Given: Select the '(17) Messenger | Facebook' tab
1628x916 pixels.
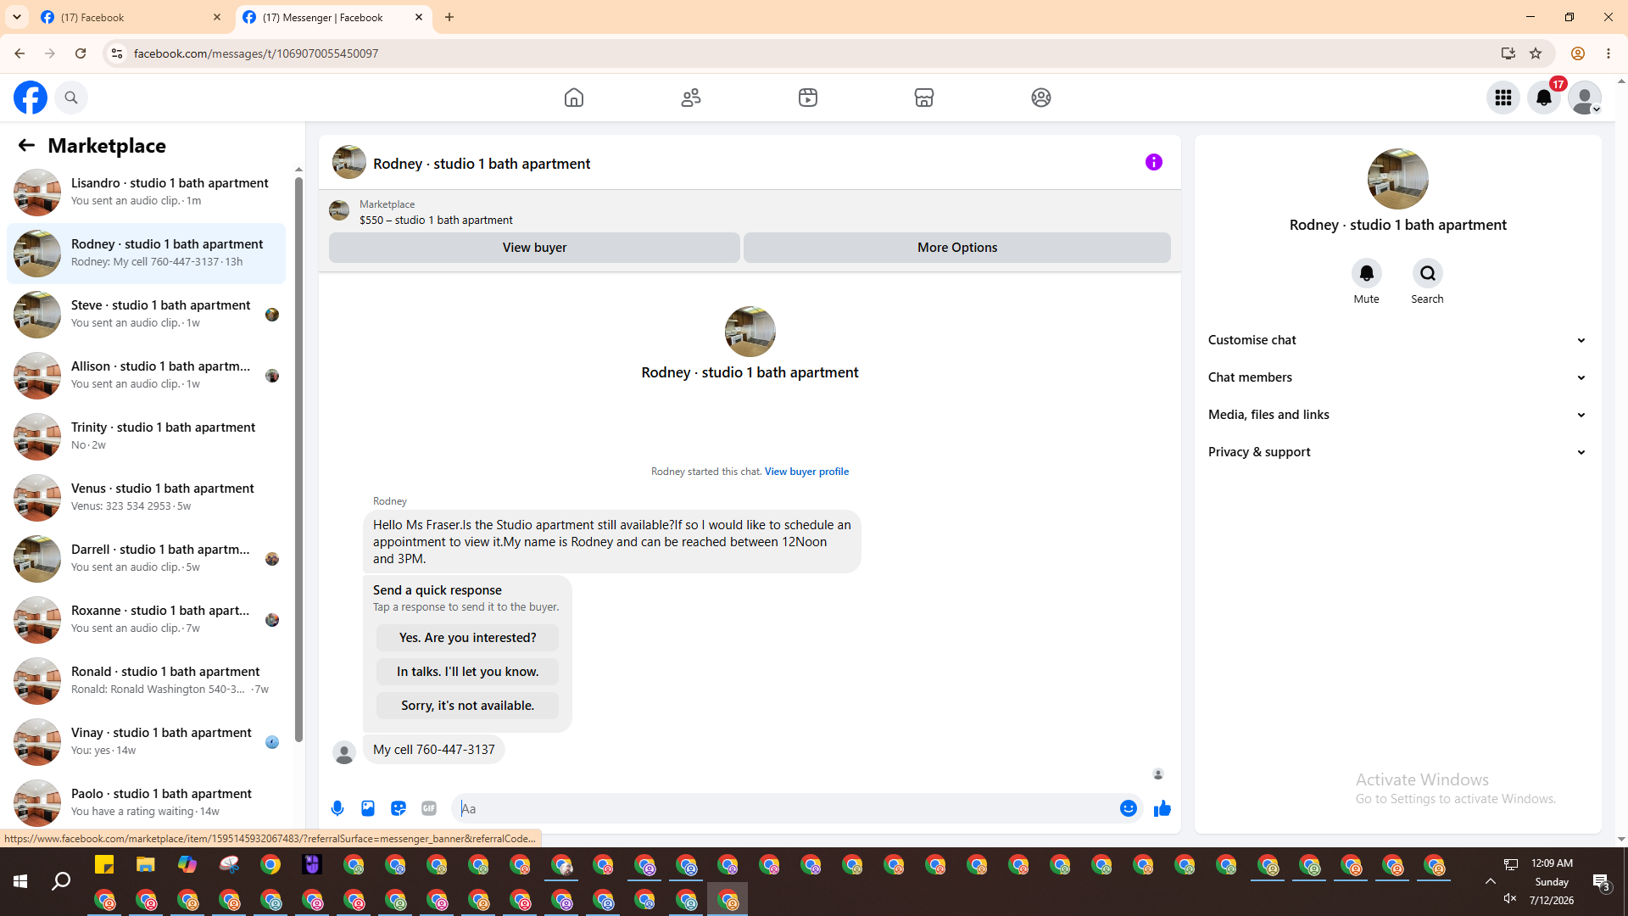Looking at the screenshot, I should coord(334,17).
